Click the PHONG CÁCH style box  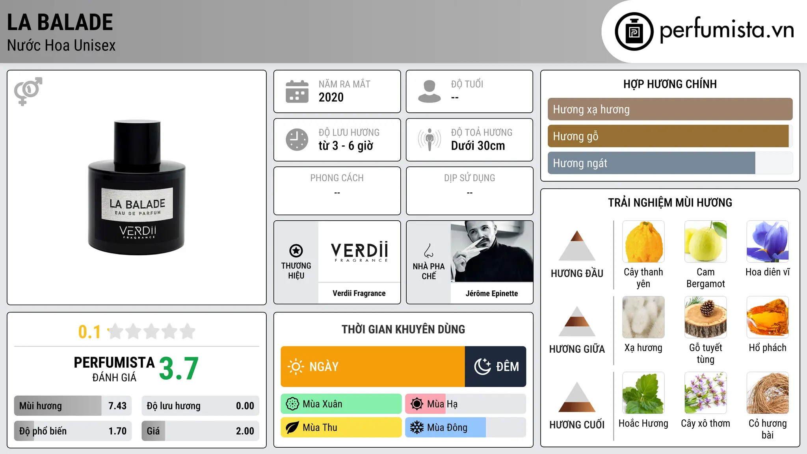pyautogui.click(x=337, y=191)
